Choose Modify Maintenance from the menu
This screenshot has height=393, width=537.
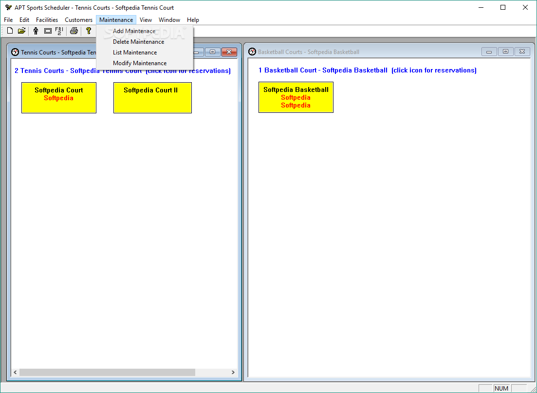point(145,63)
